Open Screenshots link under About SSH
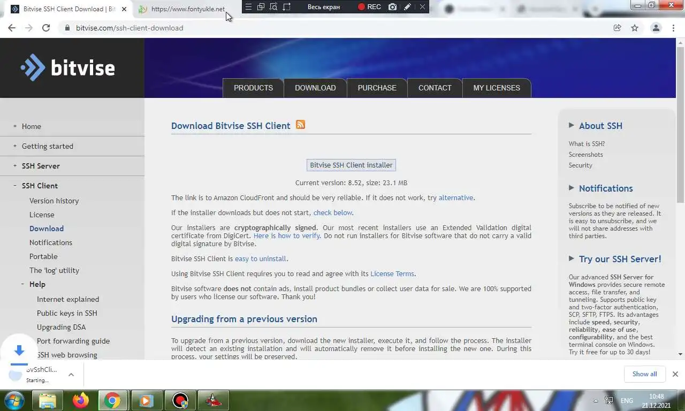 tap(585, 155)
